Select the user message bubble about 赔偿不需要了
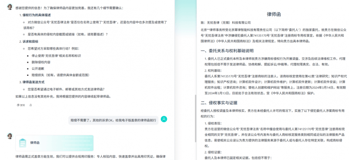This screenshot has width=349, height=160. 113,120
